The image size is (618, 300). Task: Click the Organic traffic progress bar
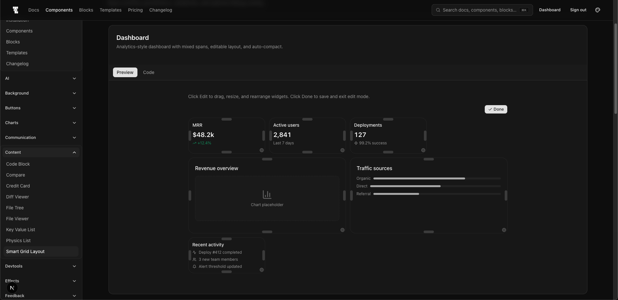[x=437, y=178]
